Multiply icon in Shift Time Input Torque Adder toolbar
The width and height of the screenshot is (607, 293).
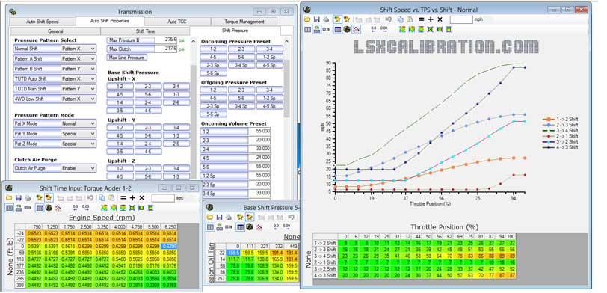click(141, 198)
